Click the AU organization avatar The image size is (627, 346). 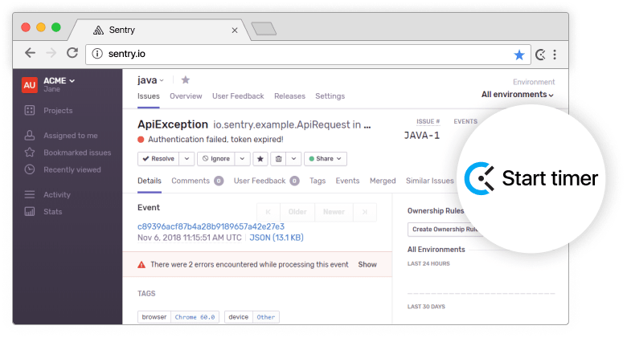[30, 85]
